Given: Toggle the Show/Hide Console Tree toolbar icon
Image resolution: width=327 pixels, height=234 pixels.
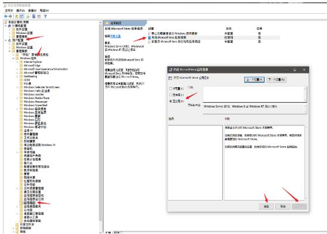Looking at the screenshot, I should tap(21, 16).
